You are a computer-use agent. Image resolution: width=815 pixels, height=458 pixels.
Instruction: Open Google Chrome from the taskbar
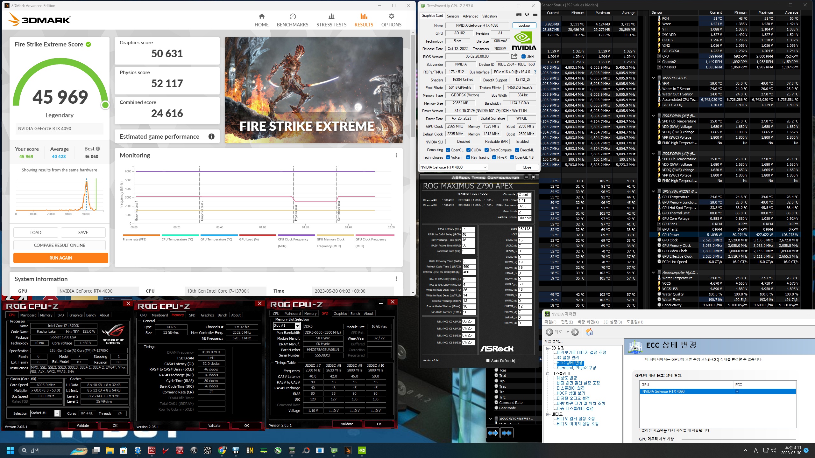point(222,450)
